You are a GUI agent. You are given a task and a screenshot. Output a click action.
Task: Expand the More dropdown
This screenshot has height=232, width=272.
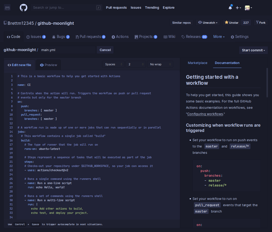219,37
